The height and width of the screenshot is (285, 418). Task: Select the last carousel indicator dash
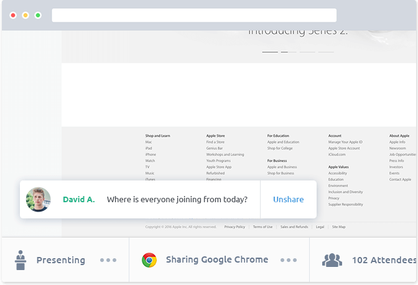pyautogui.click(x=326, y=52)
